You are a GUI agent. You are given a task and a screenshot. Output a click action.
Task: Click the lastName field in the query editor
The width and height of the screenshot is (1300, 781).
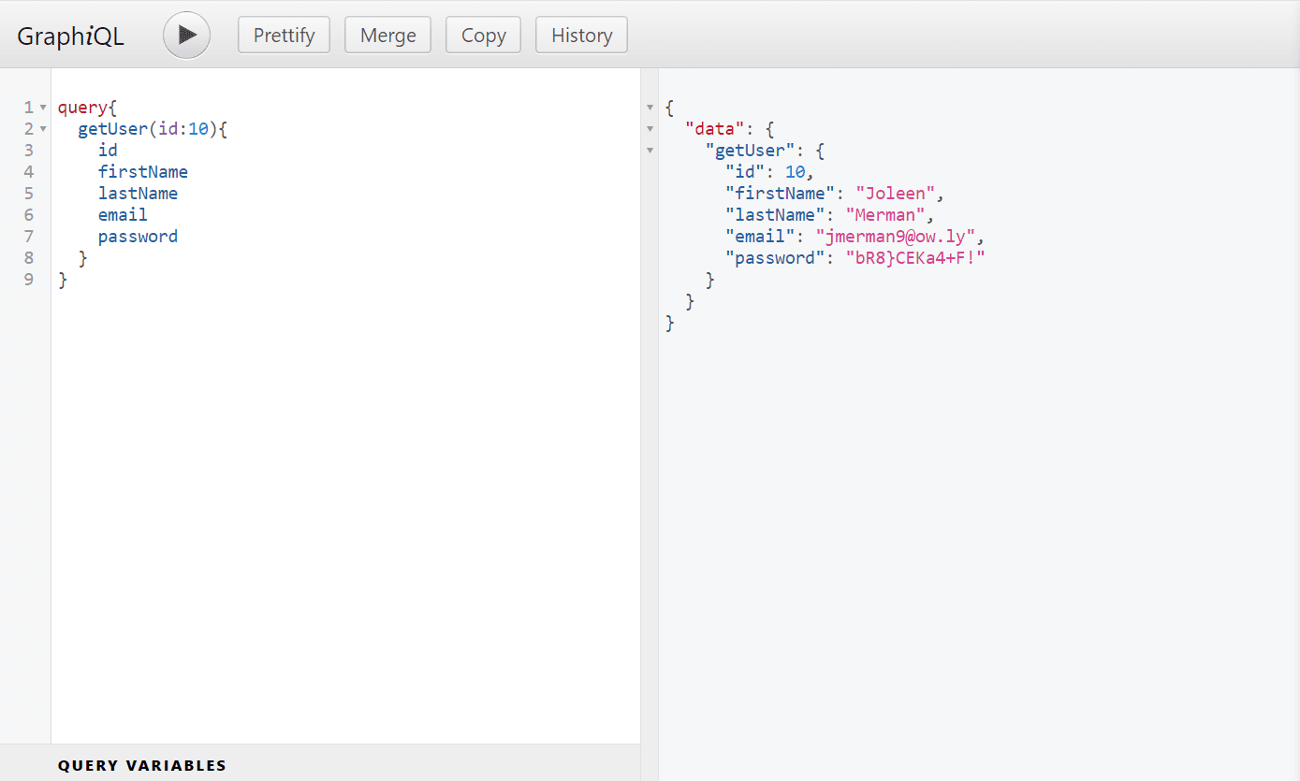[x=138, y=193]
